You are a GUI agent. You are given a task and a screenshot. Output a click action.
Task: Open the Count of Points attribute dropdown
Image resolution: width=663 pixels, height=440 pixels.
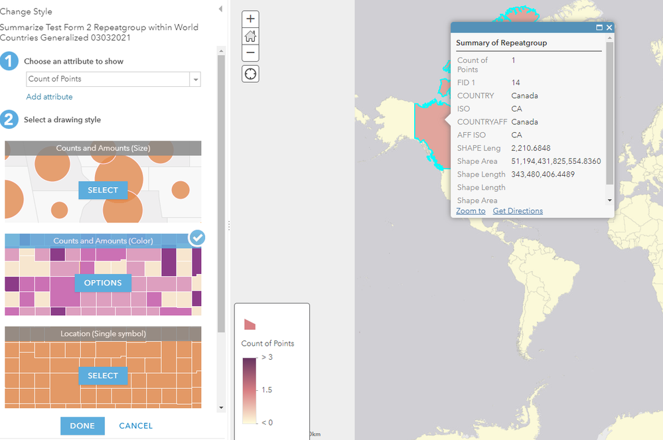click(195, 80)
